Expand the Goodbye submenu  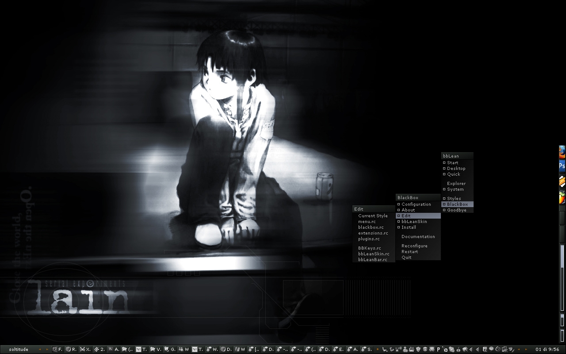(x=457, y=210)
